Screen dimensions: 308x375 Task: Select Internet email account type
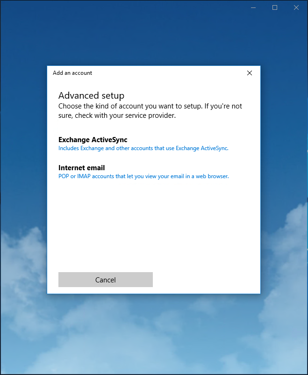pyautogui.click(x=81, y=168)
